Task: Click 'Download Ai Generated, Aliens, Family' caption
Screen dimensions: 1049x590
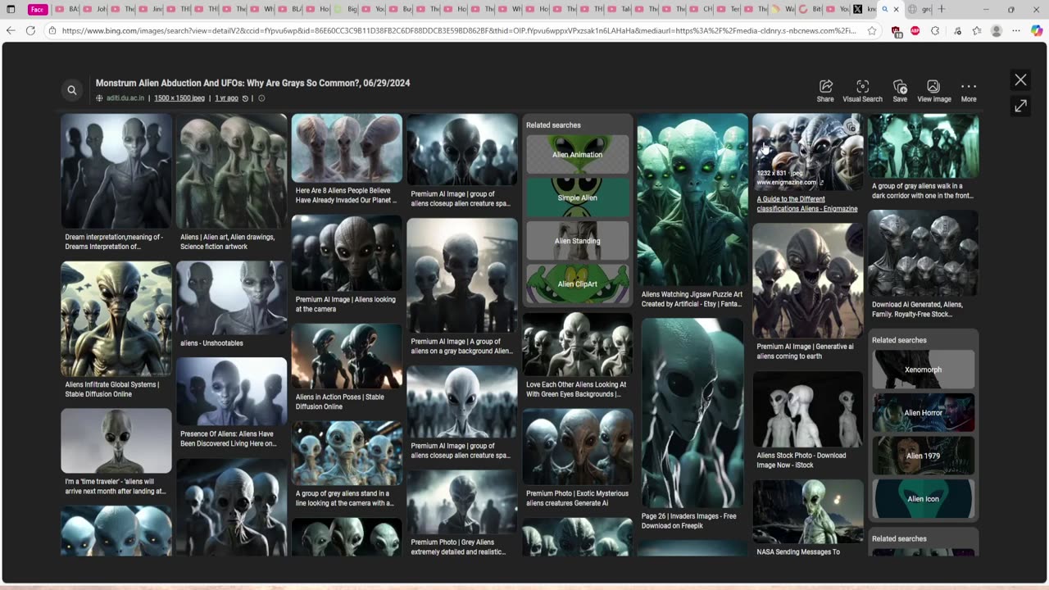Action: [918, 309]
